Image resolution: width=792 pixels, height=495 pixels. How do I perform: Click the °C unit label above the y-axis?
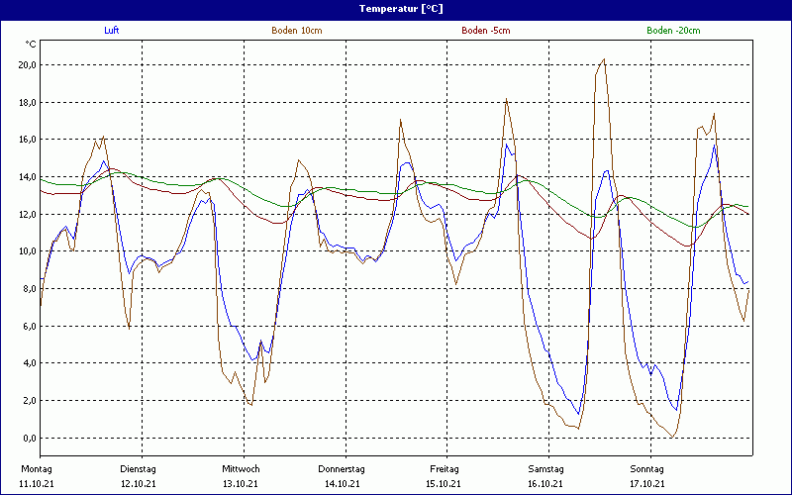point(31,45)
